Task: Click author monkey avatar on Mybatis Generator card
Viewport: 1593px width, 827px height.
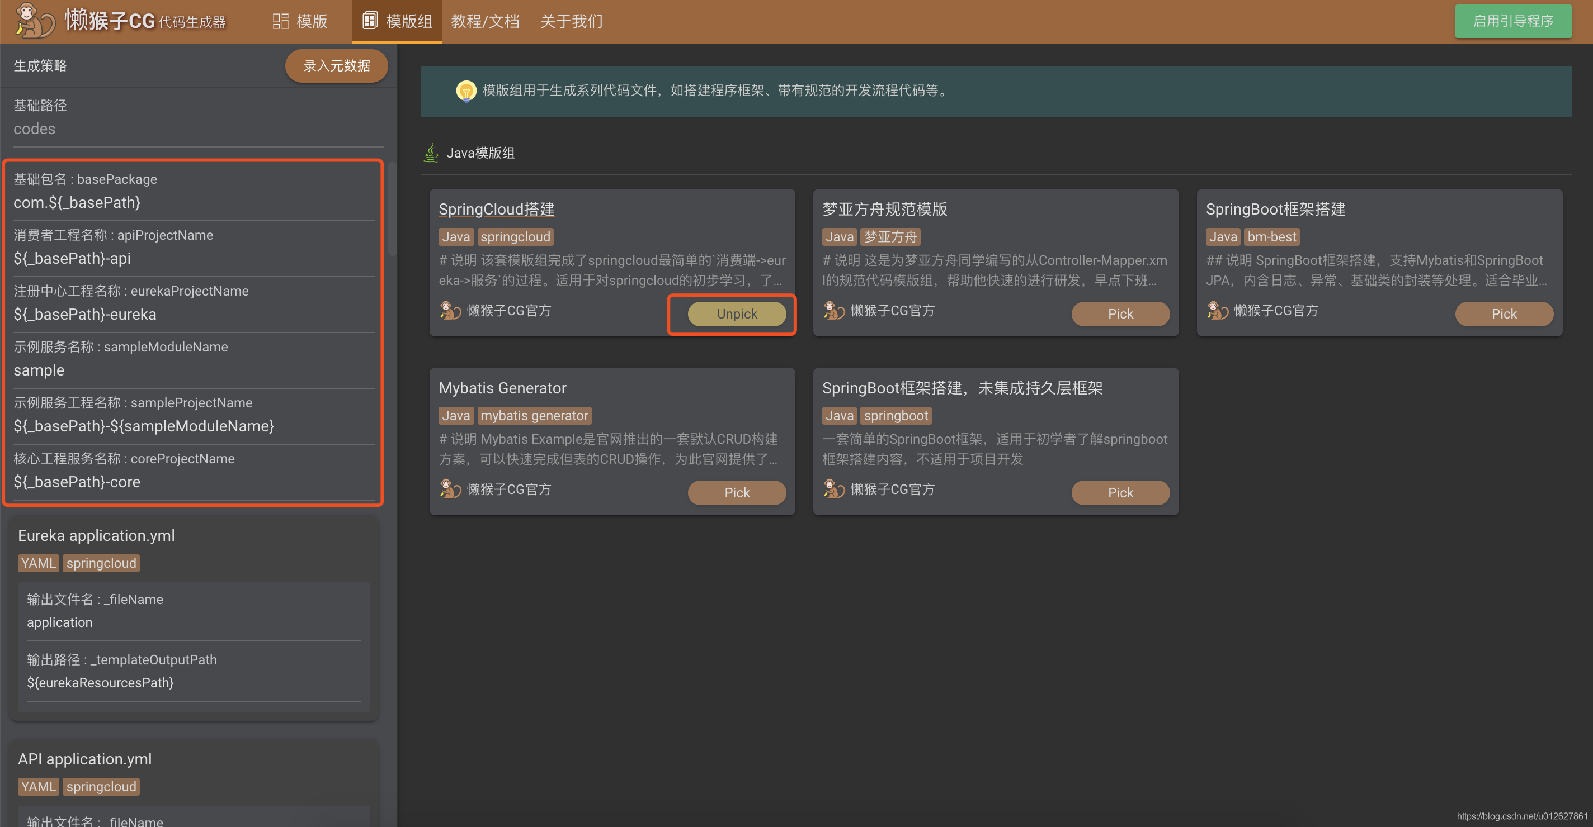Action: pos(450,489)
